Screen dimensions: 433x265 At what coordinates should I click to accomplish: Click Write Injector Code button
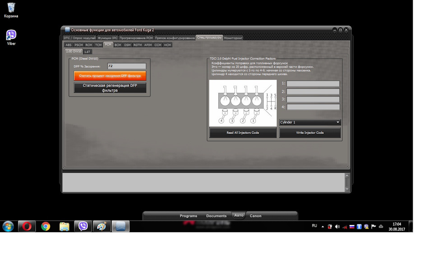(x=310, y=133)
